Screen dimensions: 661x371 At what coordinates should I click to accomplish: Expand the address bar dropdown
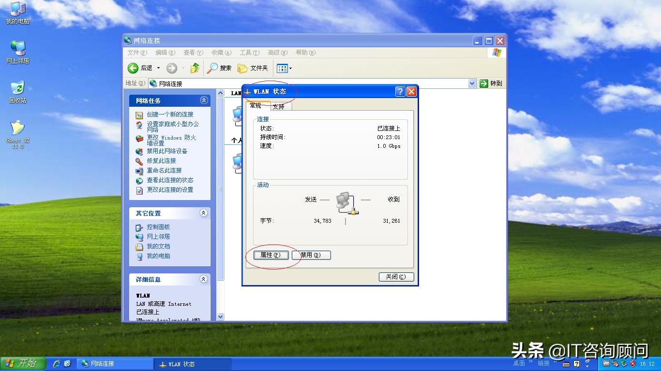pyautogui.click(x=472, y=83)
